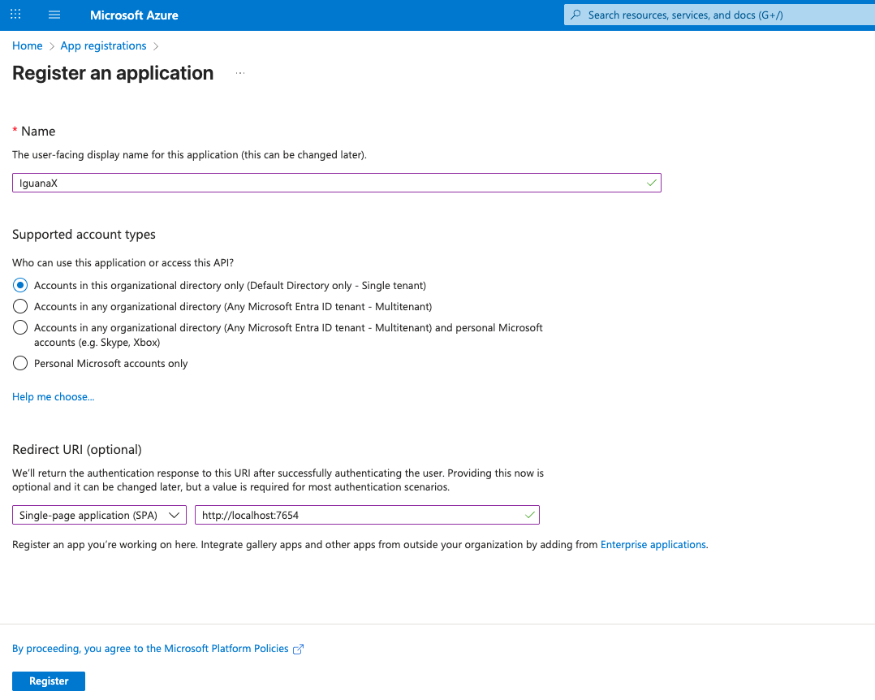Open the Help me choose link
This screenshot has height=700, width=875.
coord(53,397)
